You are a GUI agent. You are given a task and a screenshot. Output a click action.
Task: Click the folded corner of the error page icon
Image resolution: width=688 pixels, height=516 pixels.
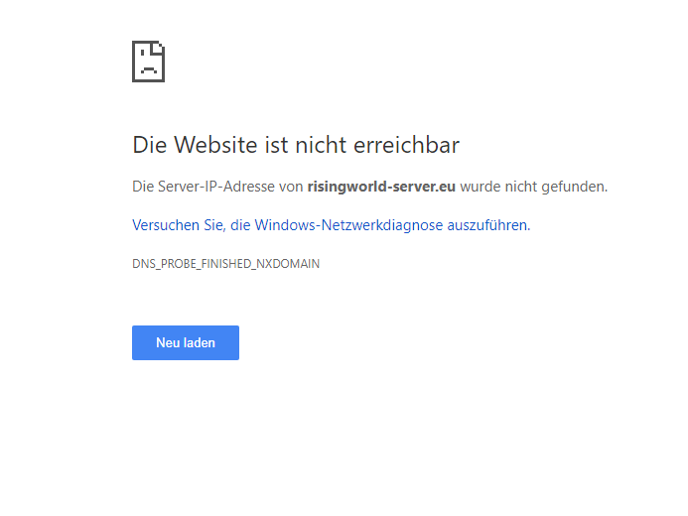coord(159,47)
